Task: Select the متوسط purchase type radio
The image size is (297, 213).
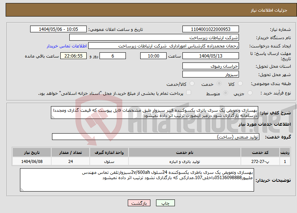Action: click(x=226, y=93)
